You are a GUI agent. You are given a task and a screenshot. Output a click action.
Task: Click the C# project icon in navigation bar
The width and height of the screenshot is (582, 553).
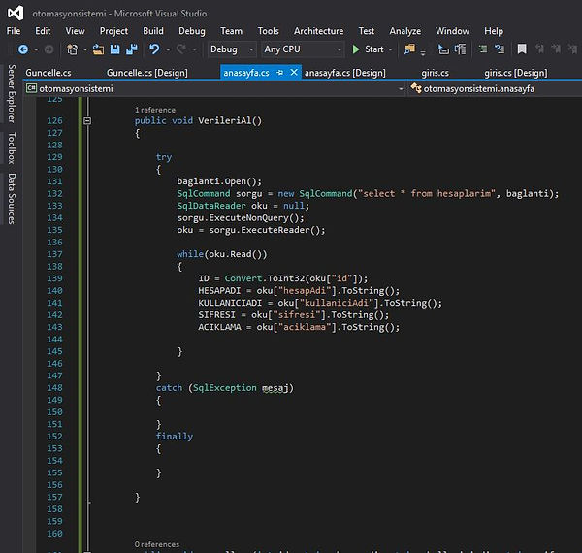[32, 88]
